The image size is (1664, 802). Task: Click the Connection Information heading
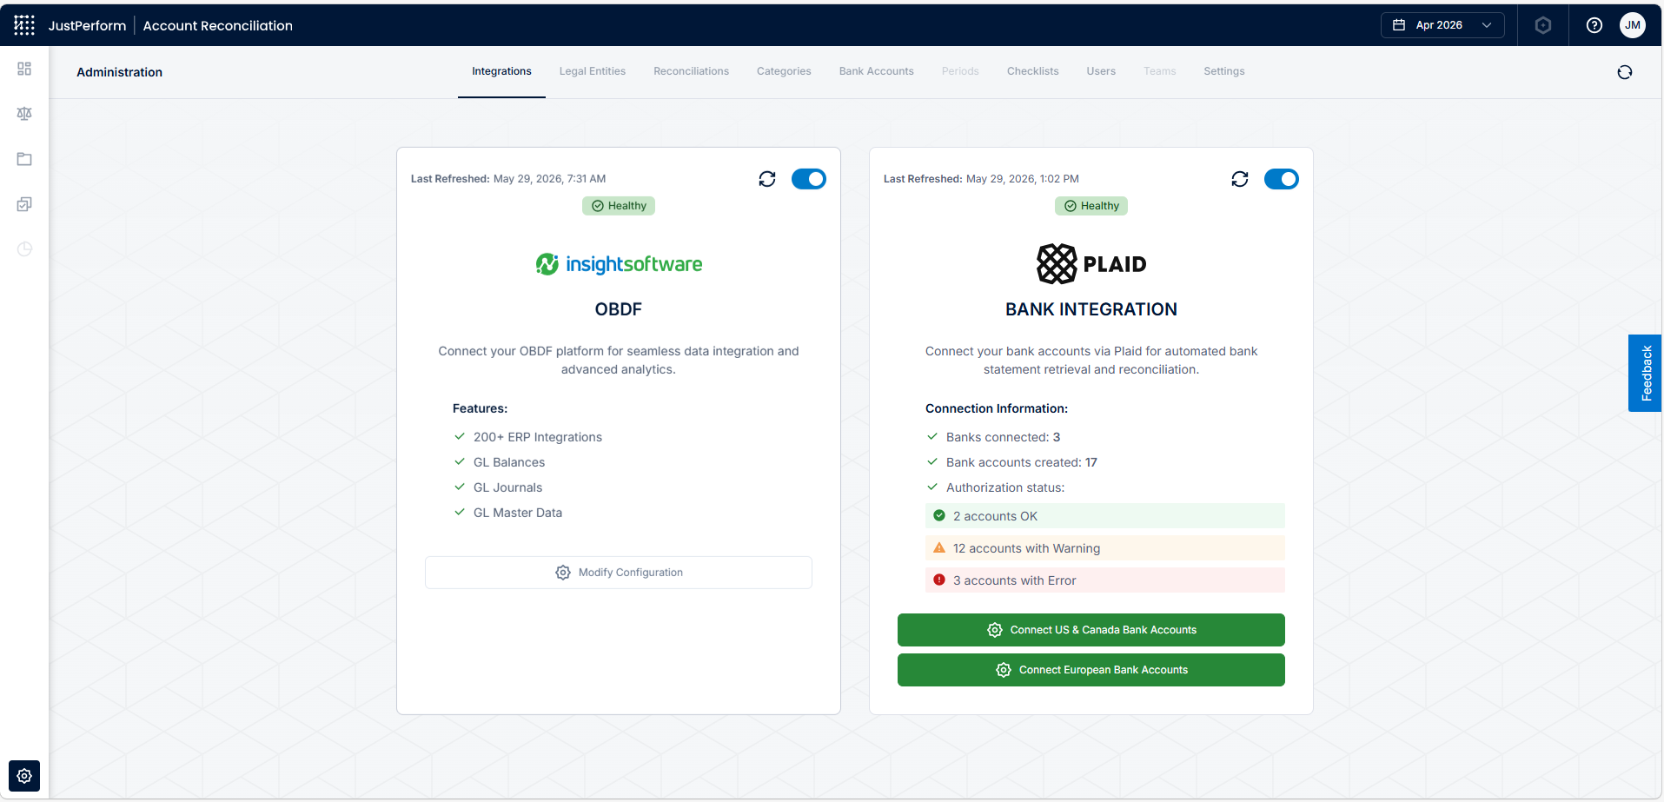pos(997,408)
